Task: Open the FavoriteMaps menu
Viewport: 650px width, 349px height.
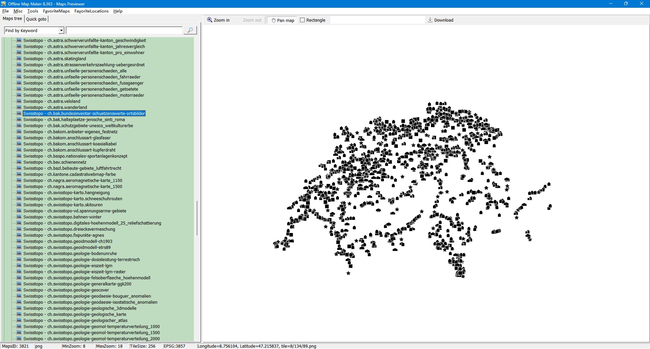Action: pyautogui.click(x=56, y=11)
